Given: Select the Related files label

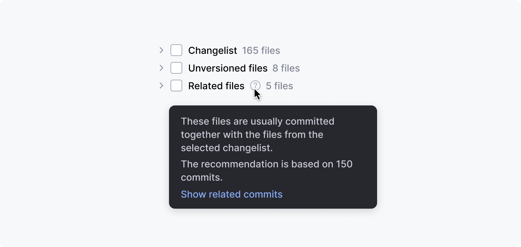Looking at the screenshot, I should click(x=216, y=86).
